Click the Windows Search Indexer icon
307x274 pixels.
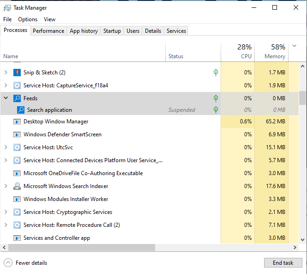[x=17, y=186]
